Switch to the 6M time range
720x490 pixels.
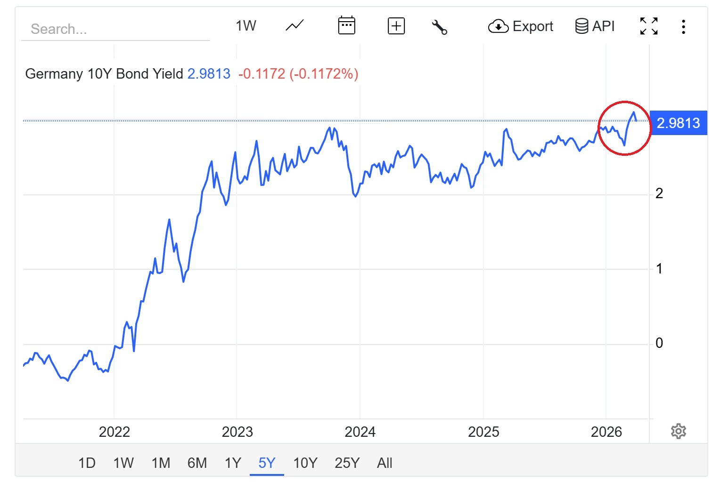pos(197,463)
